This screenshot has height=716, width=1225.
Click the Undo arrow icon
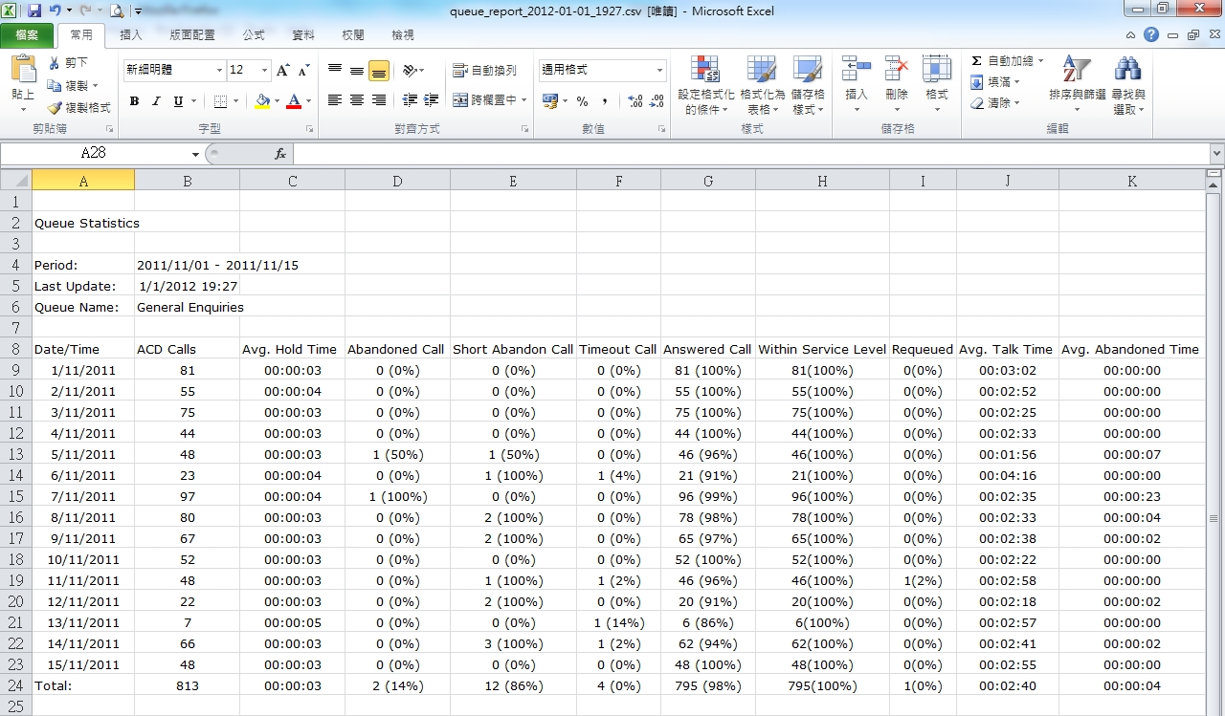pos(55,11)
